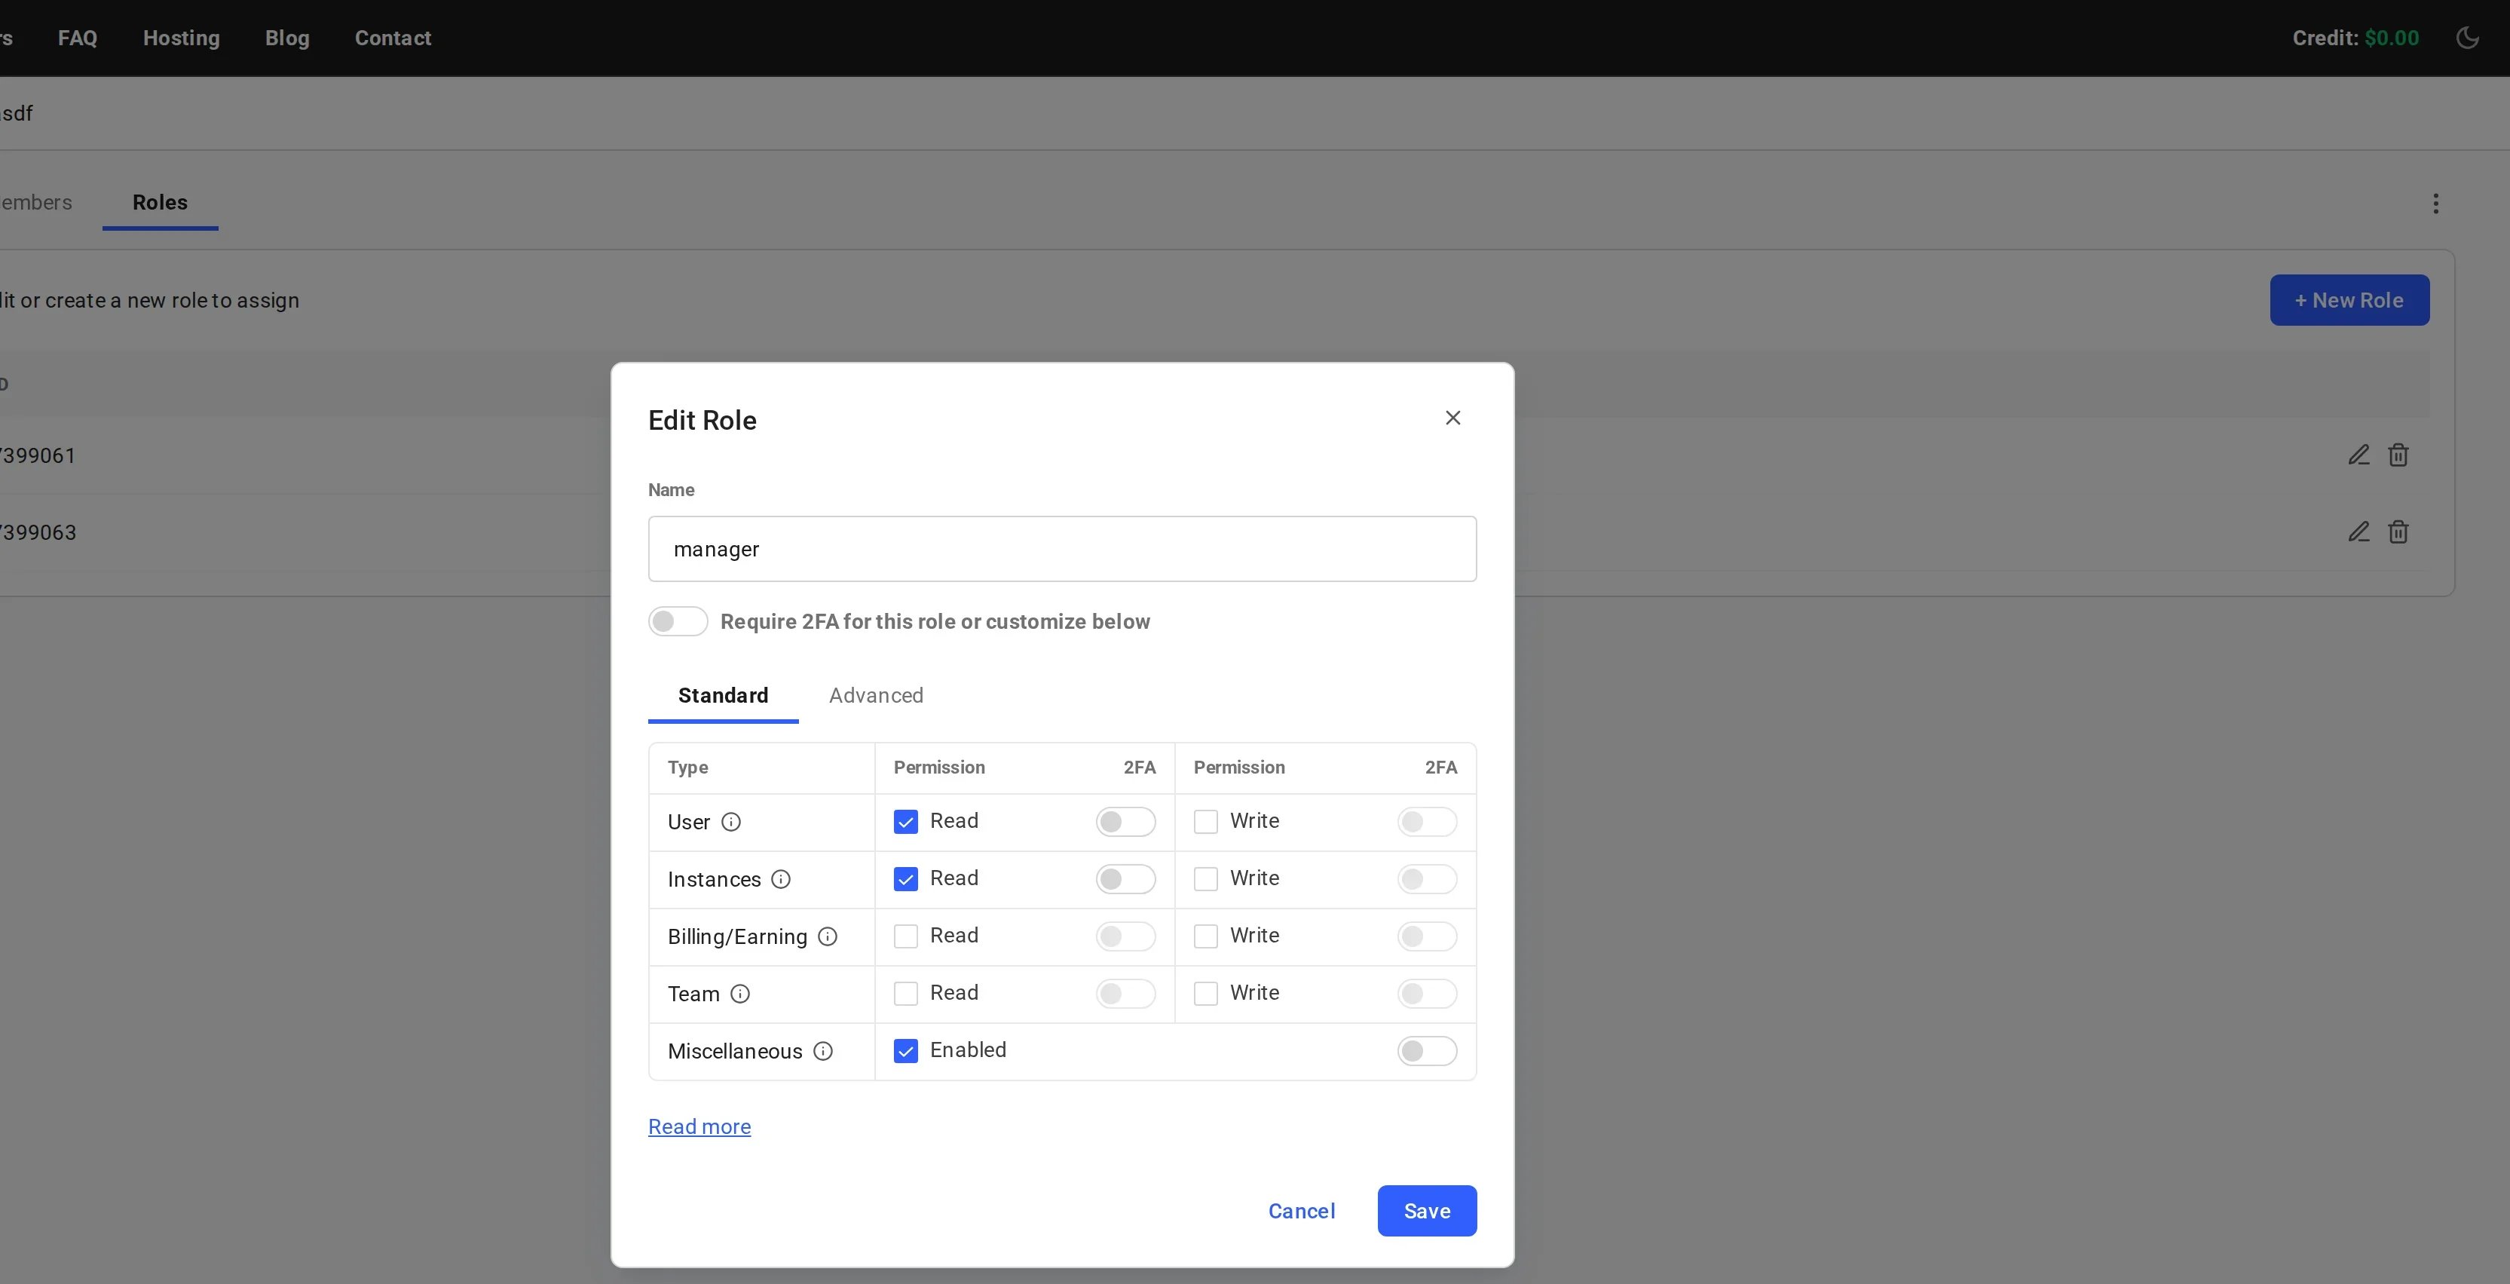Click the info icon next to Miscellaneous
2510x1284 pixels.
[822, 1051]
